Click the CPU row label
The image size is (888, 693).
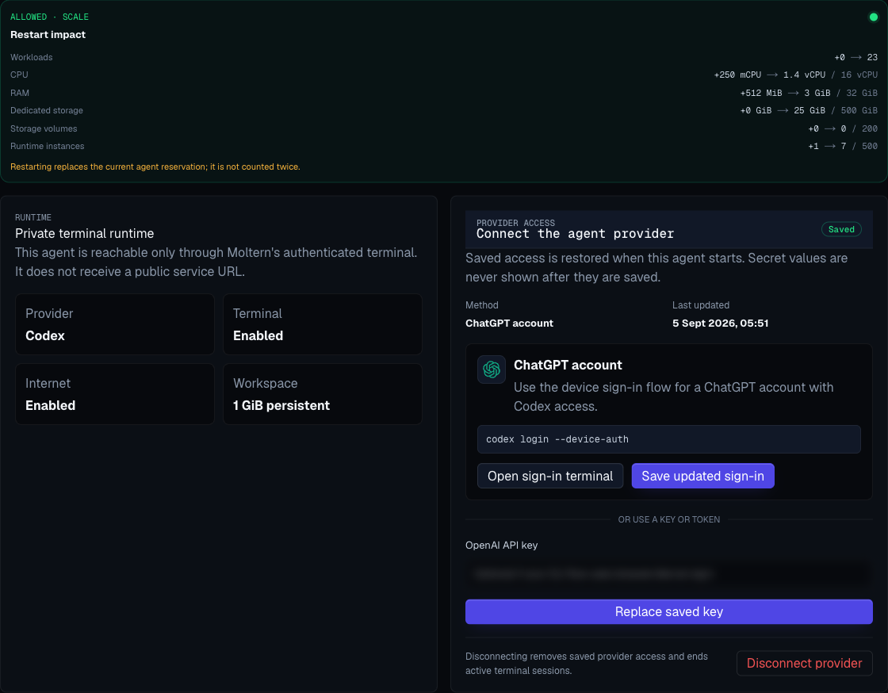[19, 75]
